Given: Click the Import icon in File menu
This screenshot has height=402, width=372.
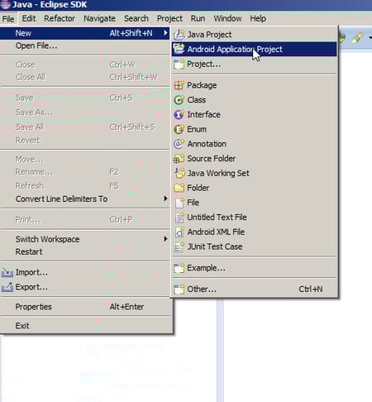Looking at the screenshot, I should pos(7,272).
